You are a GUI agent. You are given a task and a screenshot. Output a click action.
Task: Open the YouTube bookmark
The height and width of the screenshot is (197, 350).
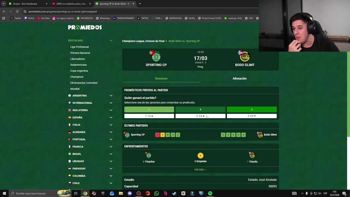point(43,18)
